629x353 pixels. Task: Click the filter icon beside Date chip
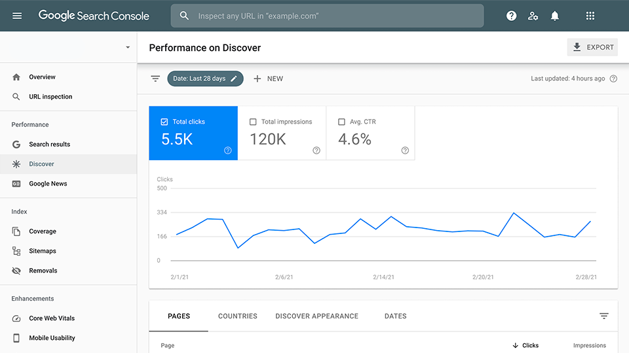155,78
